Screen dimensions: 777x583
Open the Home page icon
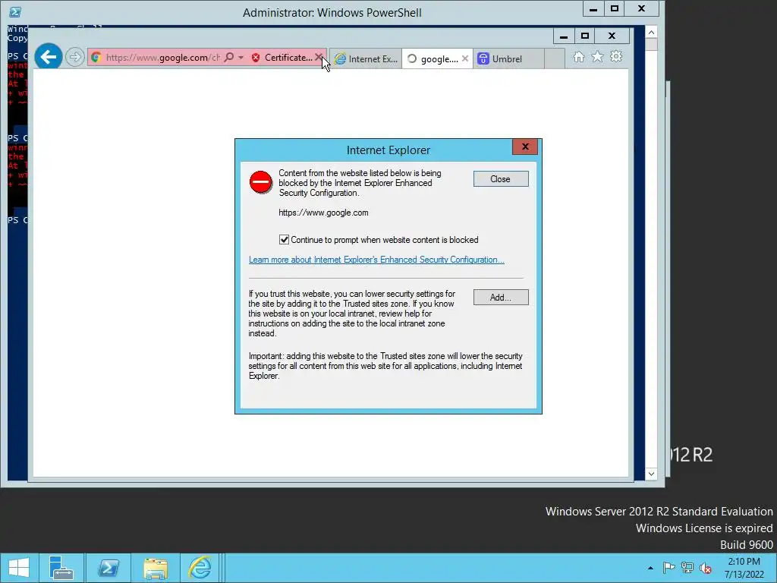579,57
